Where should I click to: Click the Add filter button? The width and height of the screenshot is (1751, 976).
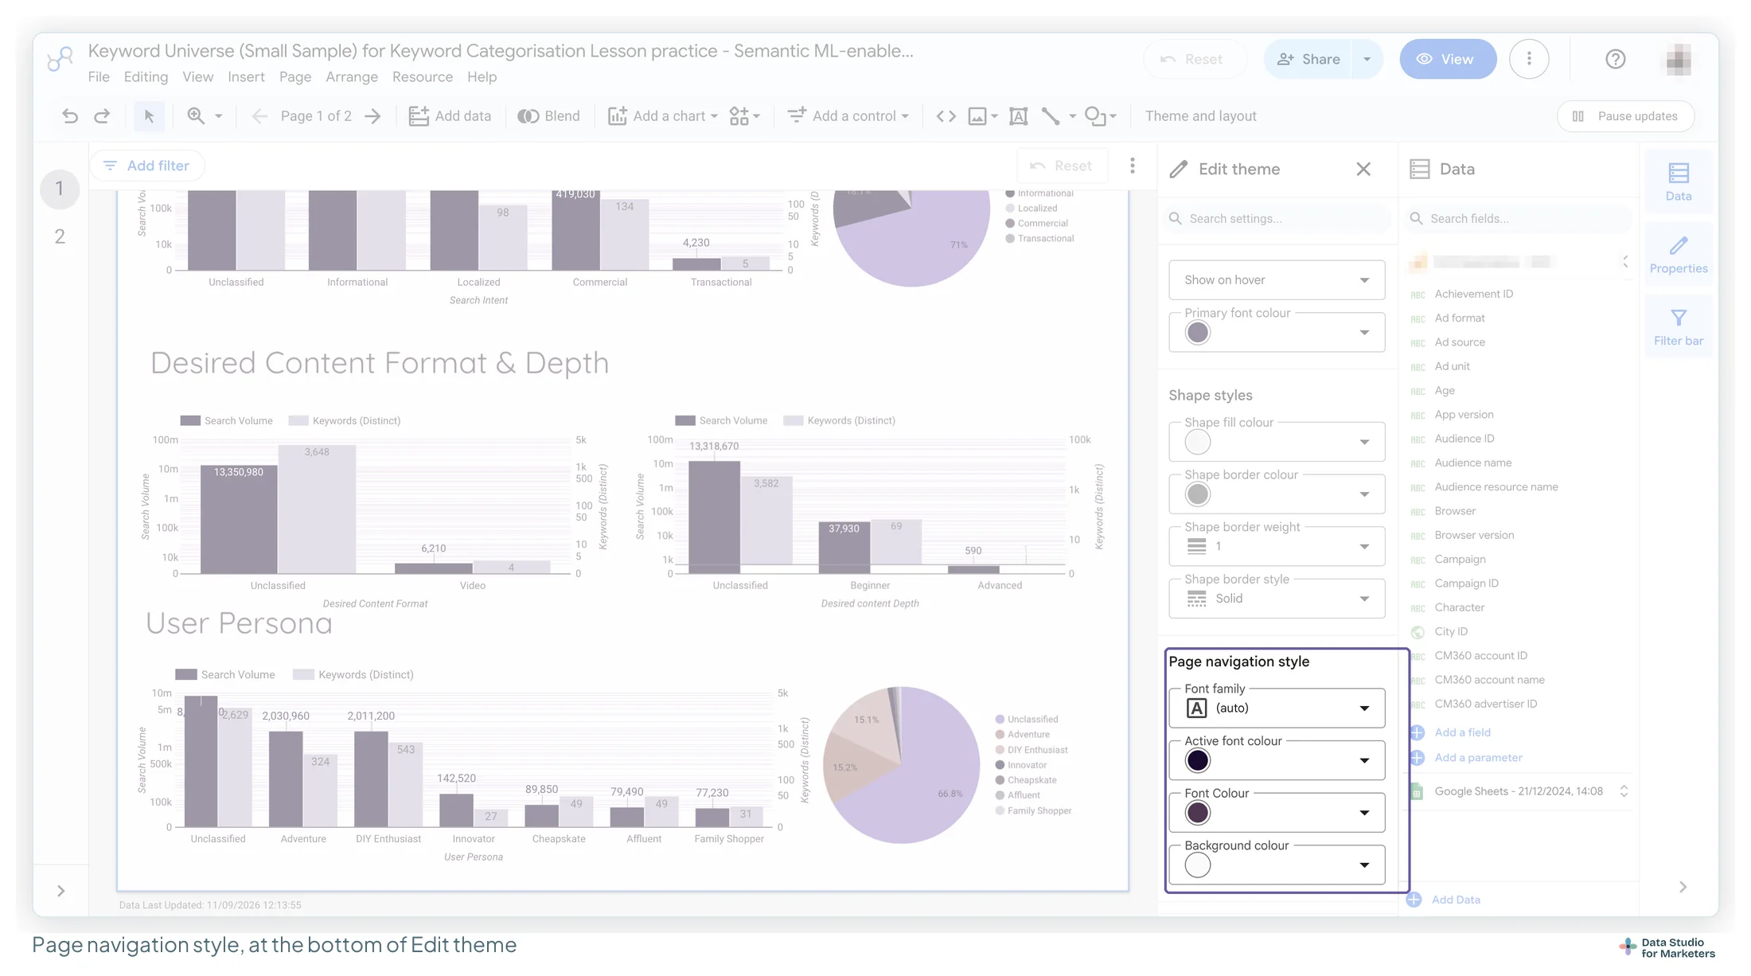point(147,166)
